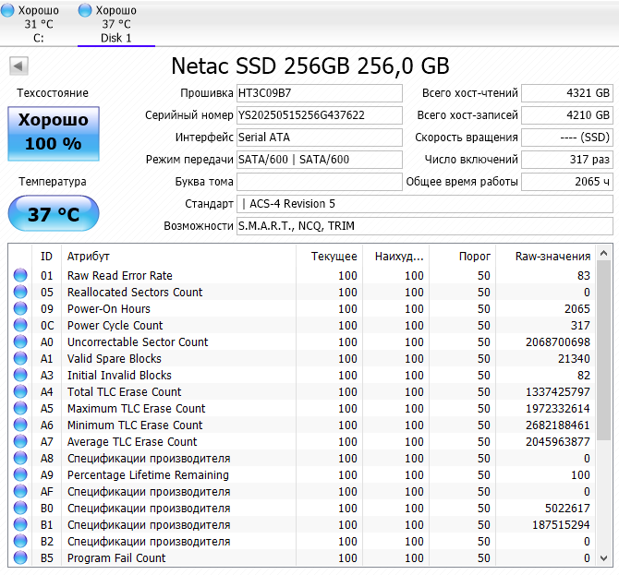Image resolution: width=619 pixels, height=575 pixels.
Task: Select the Power Cycle Count row
Action: point(115,326)
